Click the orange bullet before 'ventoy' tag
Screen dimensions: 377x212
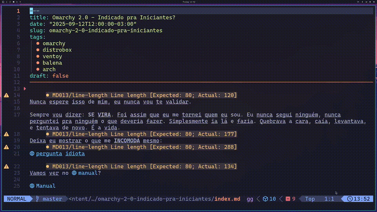[x=38, y=57]
